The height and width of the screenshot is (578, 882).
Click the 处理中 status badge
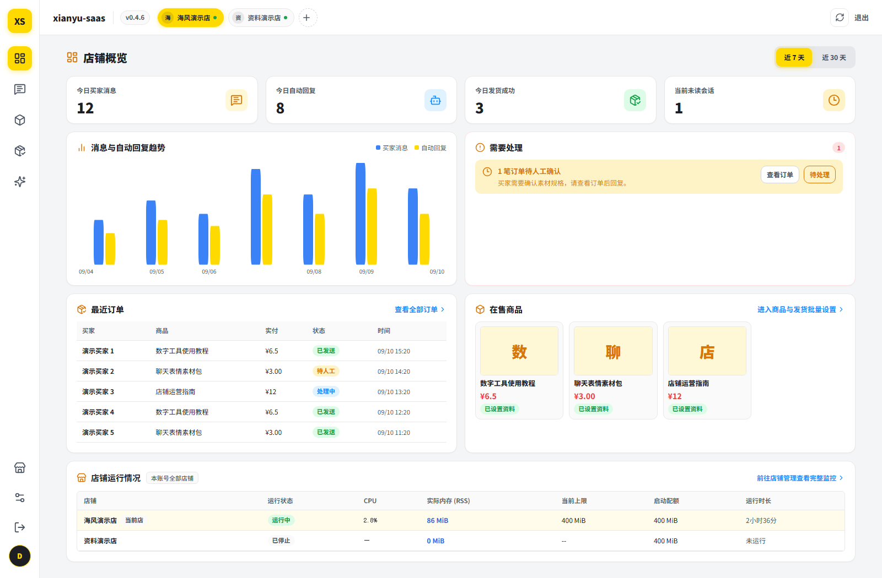pos(326,391)
